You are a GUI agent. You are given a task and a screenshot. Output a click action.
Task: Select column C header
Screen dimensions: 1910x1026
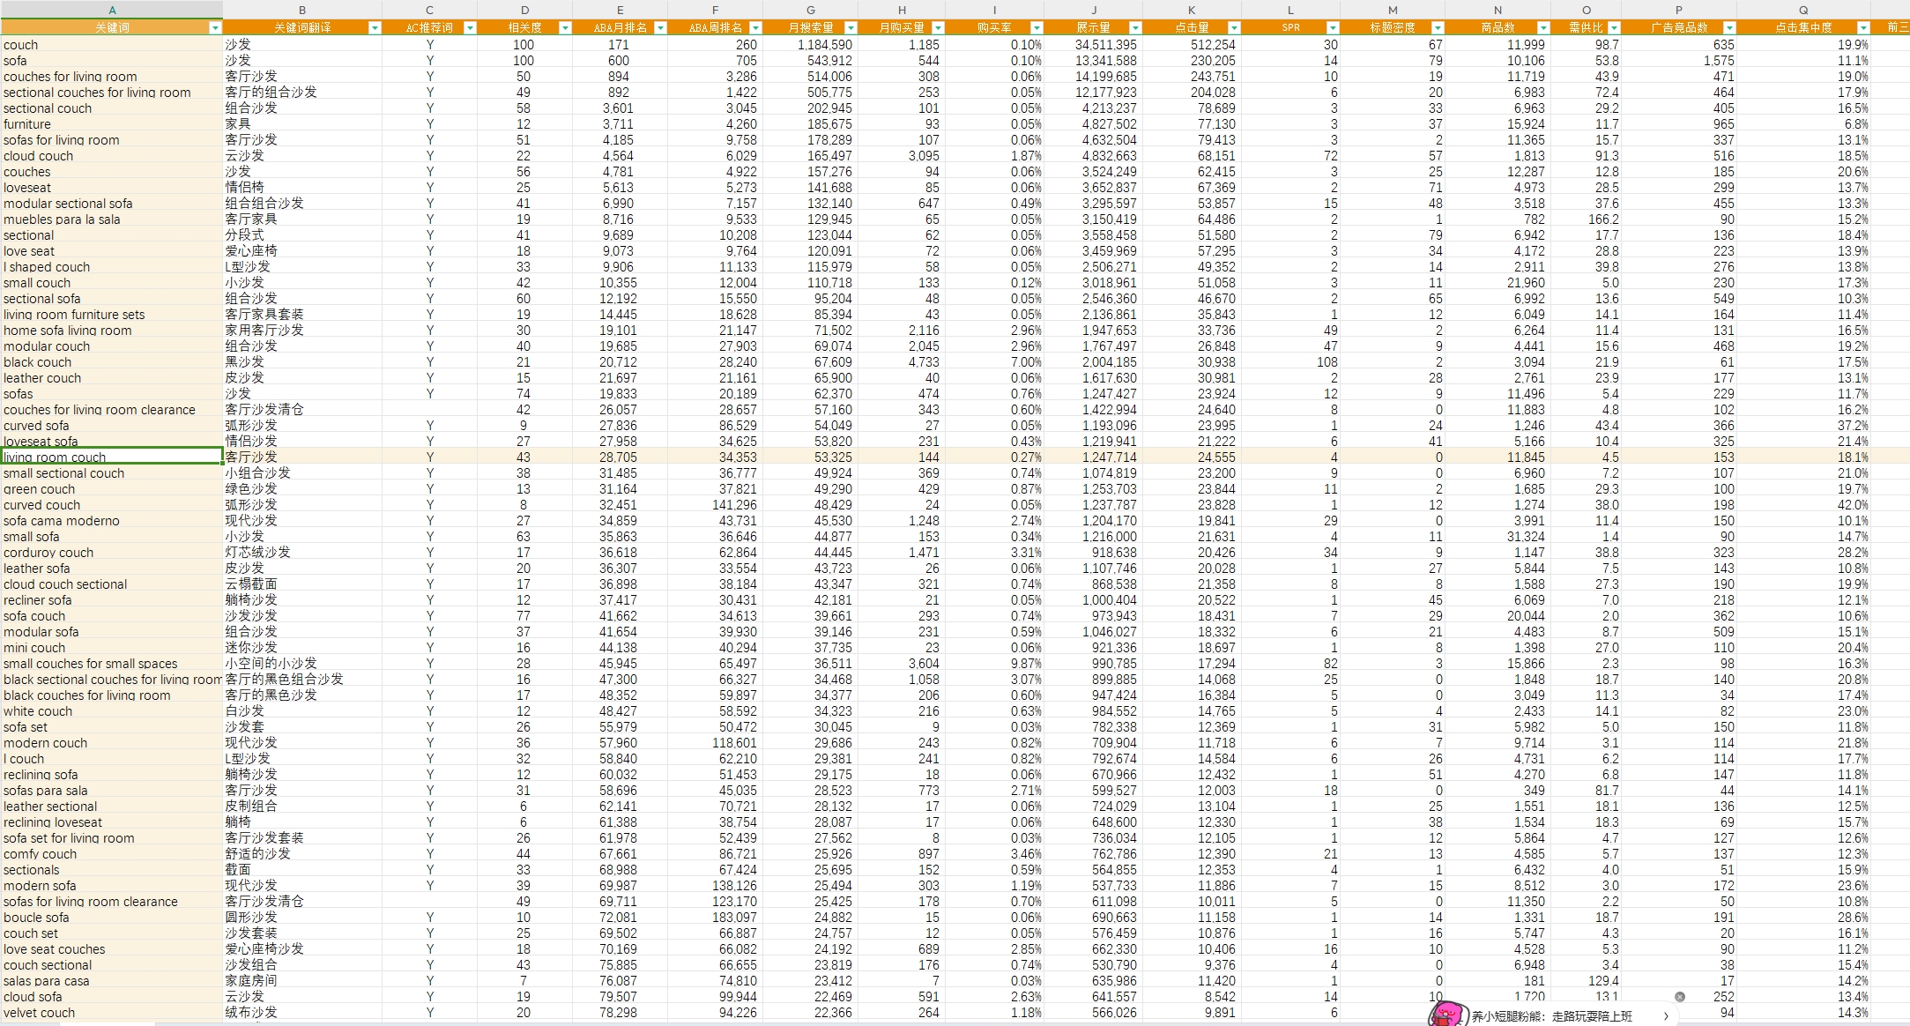pyautogui.click(x=429, y=10)
